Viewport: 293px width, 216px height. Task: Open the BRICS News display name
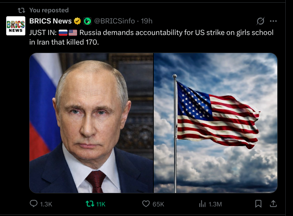pos(50,21)
